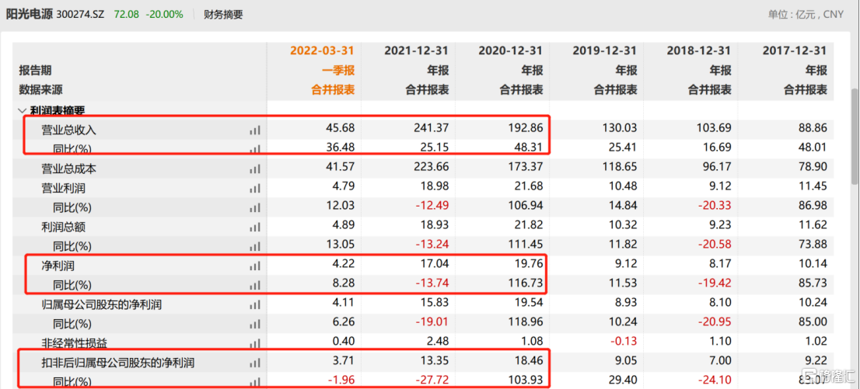Click adjusted profit growth 103.93
The height and width of the screenshot is (389, 860).
(526, 380)
